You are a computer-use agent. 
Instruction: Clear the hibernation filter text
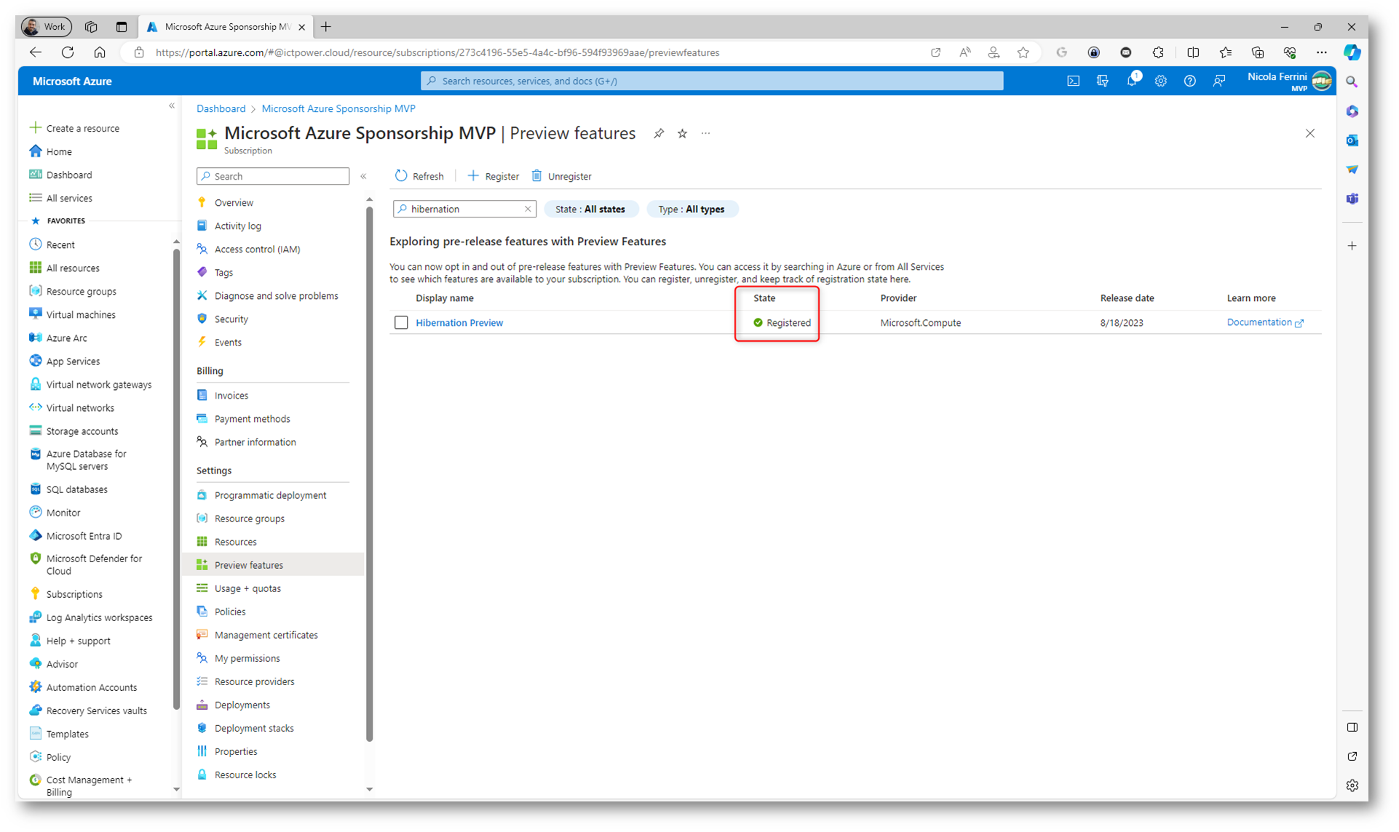(528, 209)
